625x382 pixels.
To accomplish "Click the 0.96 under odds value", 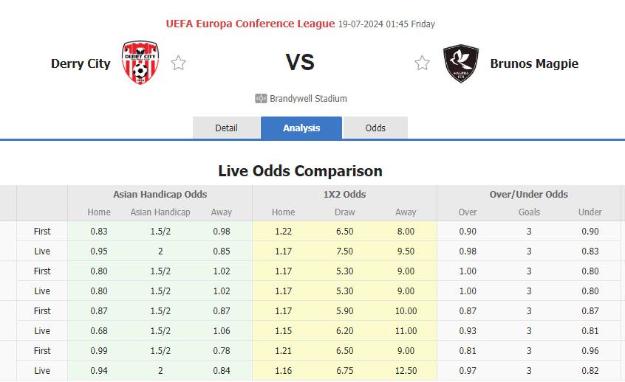I will coord(590,350).
